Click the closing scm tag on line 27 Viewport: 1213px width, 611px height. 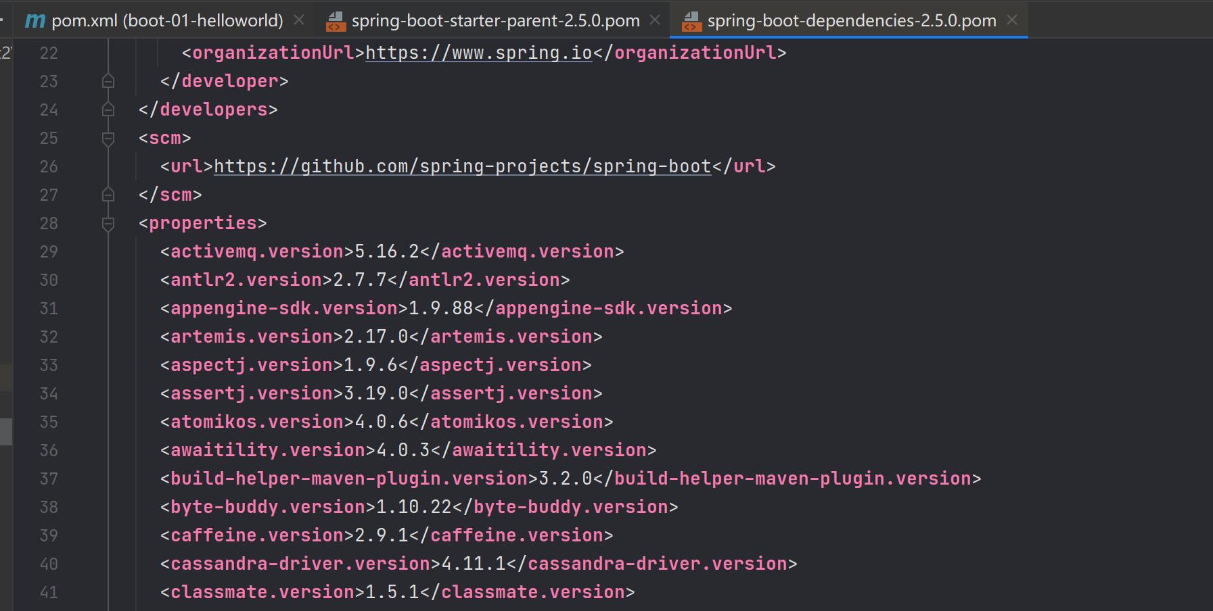(x=170, y=195)
